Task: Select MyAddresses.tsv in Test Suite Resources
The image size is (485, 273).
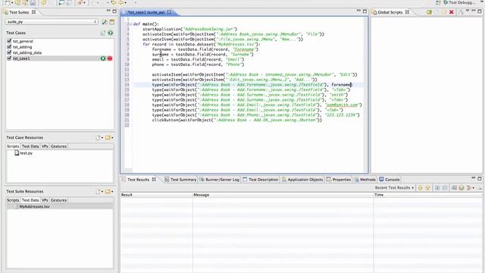Action: point(34,206)
